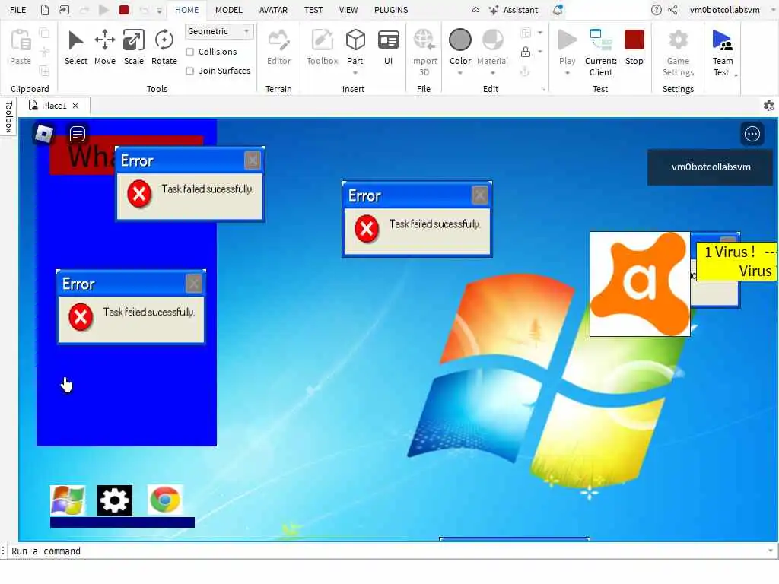Start a Team Test
This screenshot has width=779, height=584.
(722, 52)
